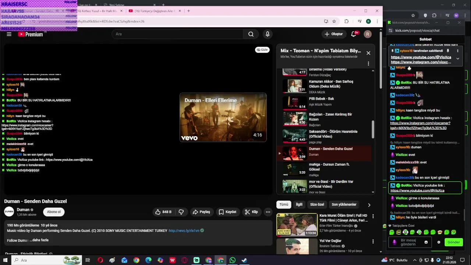471x265 pixels.
Task: Open Kara Murat Ölüm Emri recommended thumbnail
Action: pos(297,225)
